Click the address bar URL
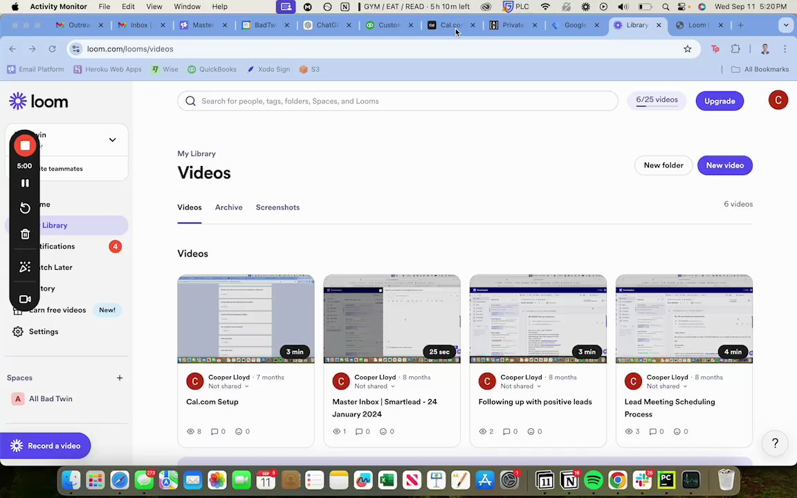The height and width of the screenshot is (498, 797). pos(130,49)
